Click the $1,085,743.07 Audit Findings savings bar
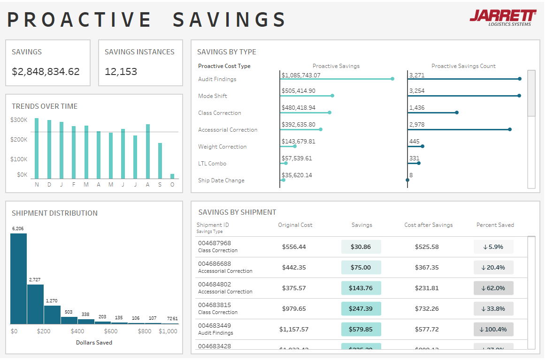The width and height of the screenshot is (546, 360). 337,79
